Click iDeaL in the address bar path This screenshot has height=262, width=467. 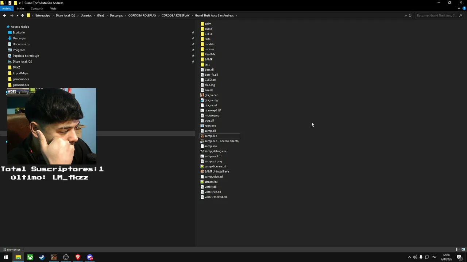coord(101,16)
